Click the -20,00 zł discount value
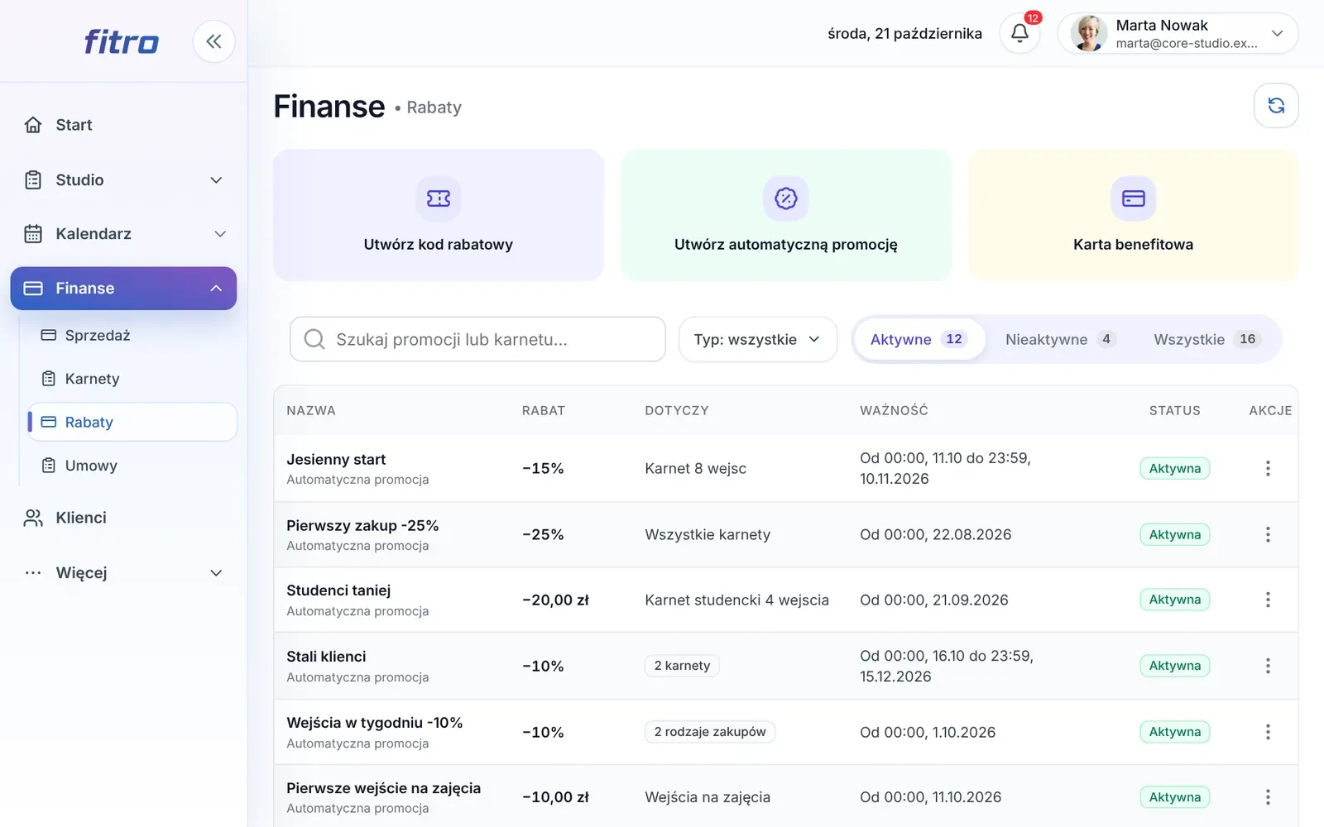This screenshot has width=1324, height=827. point(555,600)
